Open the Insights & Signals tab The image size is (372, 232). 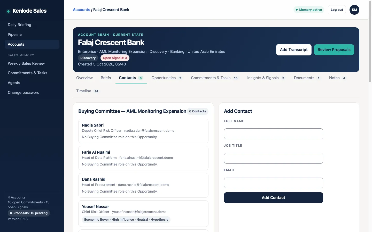pos(266,78)
